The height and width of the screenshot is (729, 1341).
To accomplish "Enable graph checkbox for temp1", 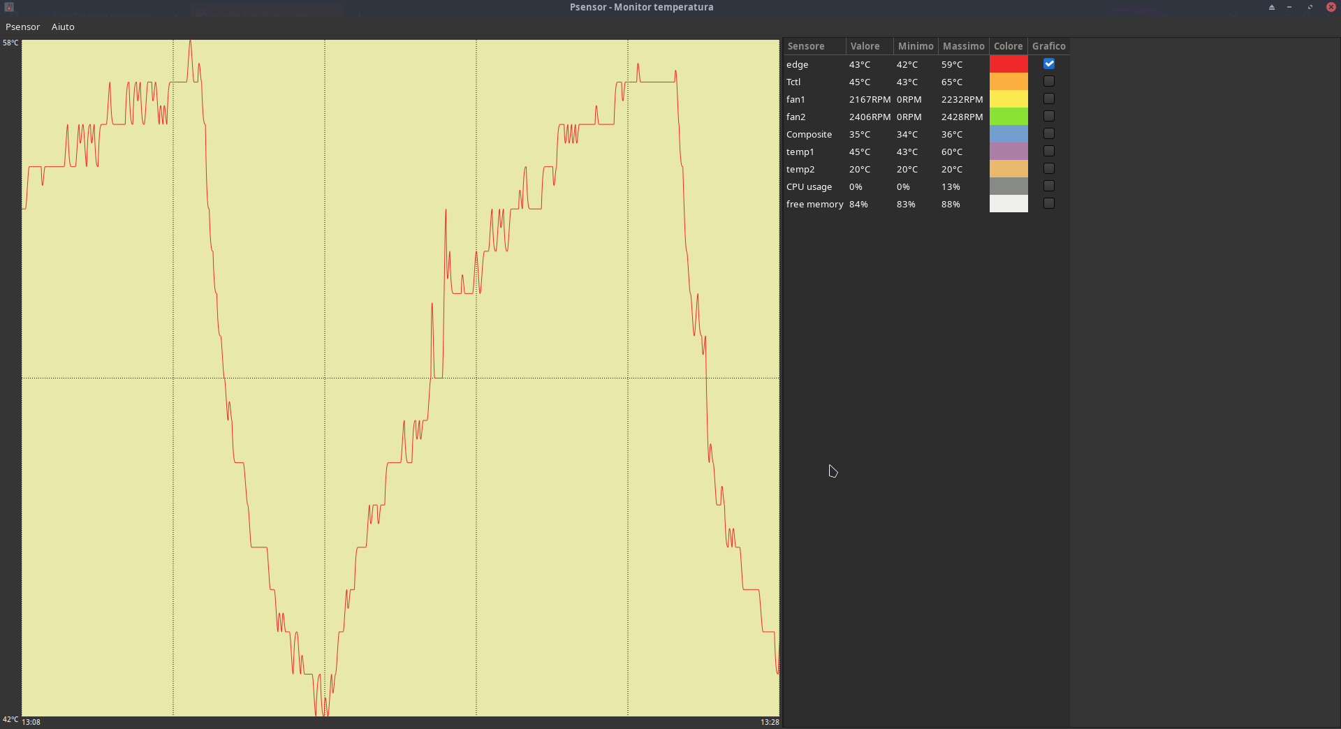I will (1048, 151).
